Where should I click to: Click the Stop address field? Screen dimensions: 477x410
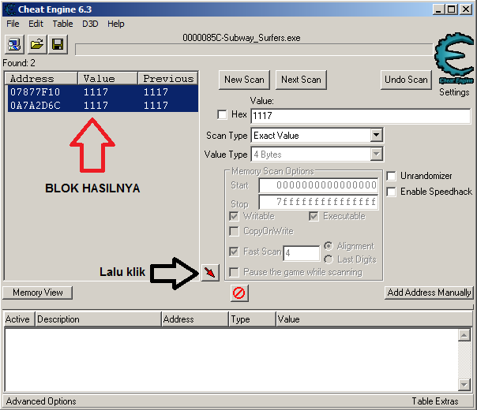pos(318,202)
